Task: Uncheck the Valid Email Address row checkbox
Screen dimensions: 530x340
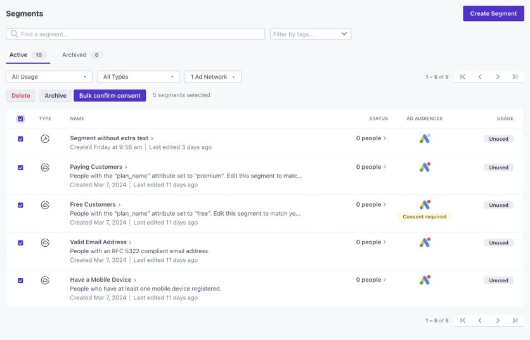Action: (21, 242)
